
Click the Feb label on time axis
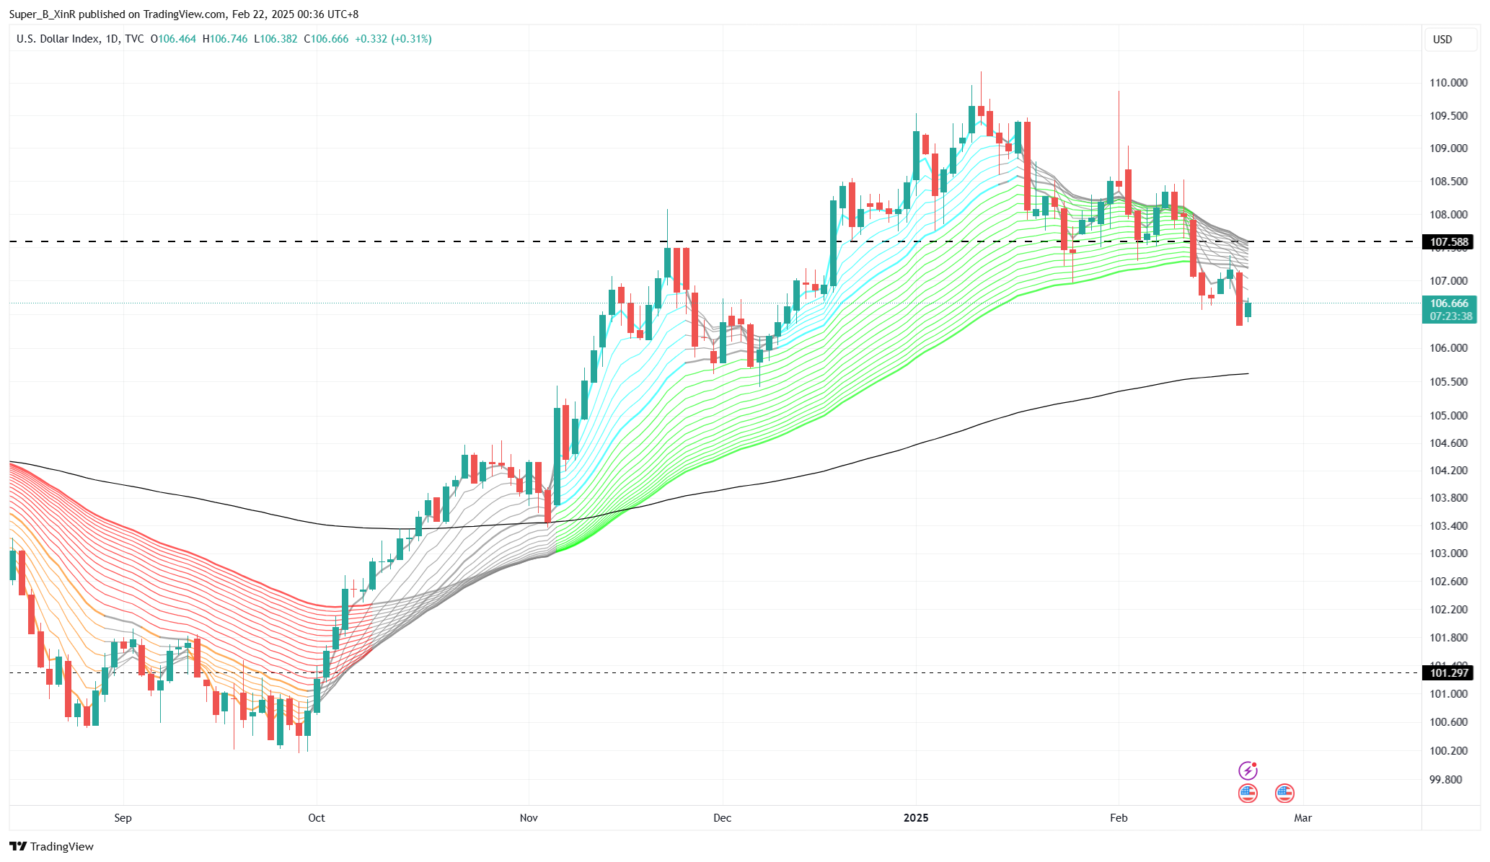pos(1118,818)
